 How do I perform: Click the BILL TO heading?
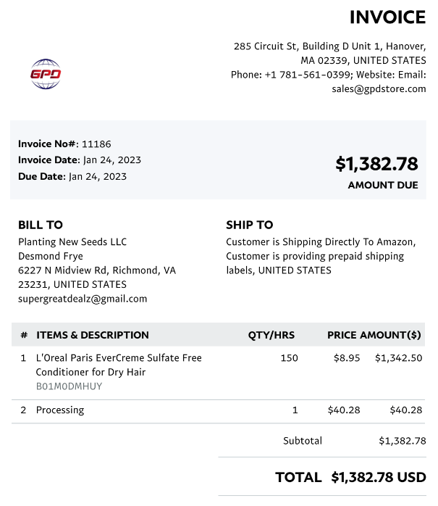pyautogui.click(x=41, y=225)
